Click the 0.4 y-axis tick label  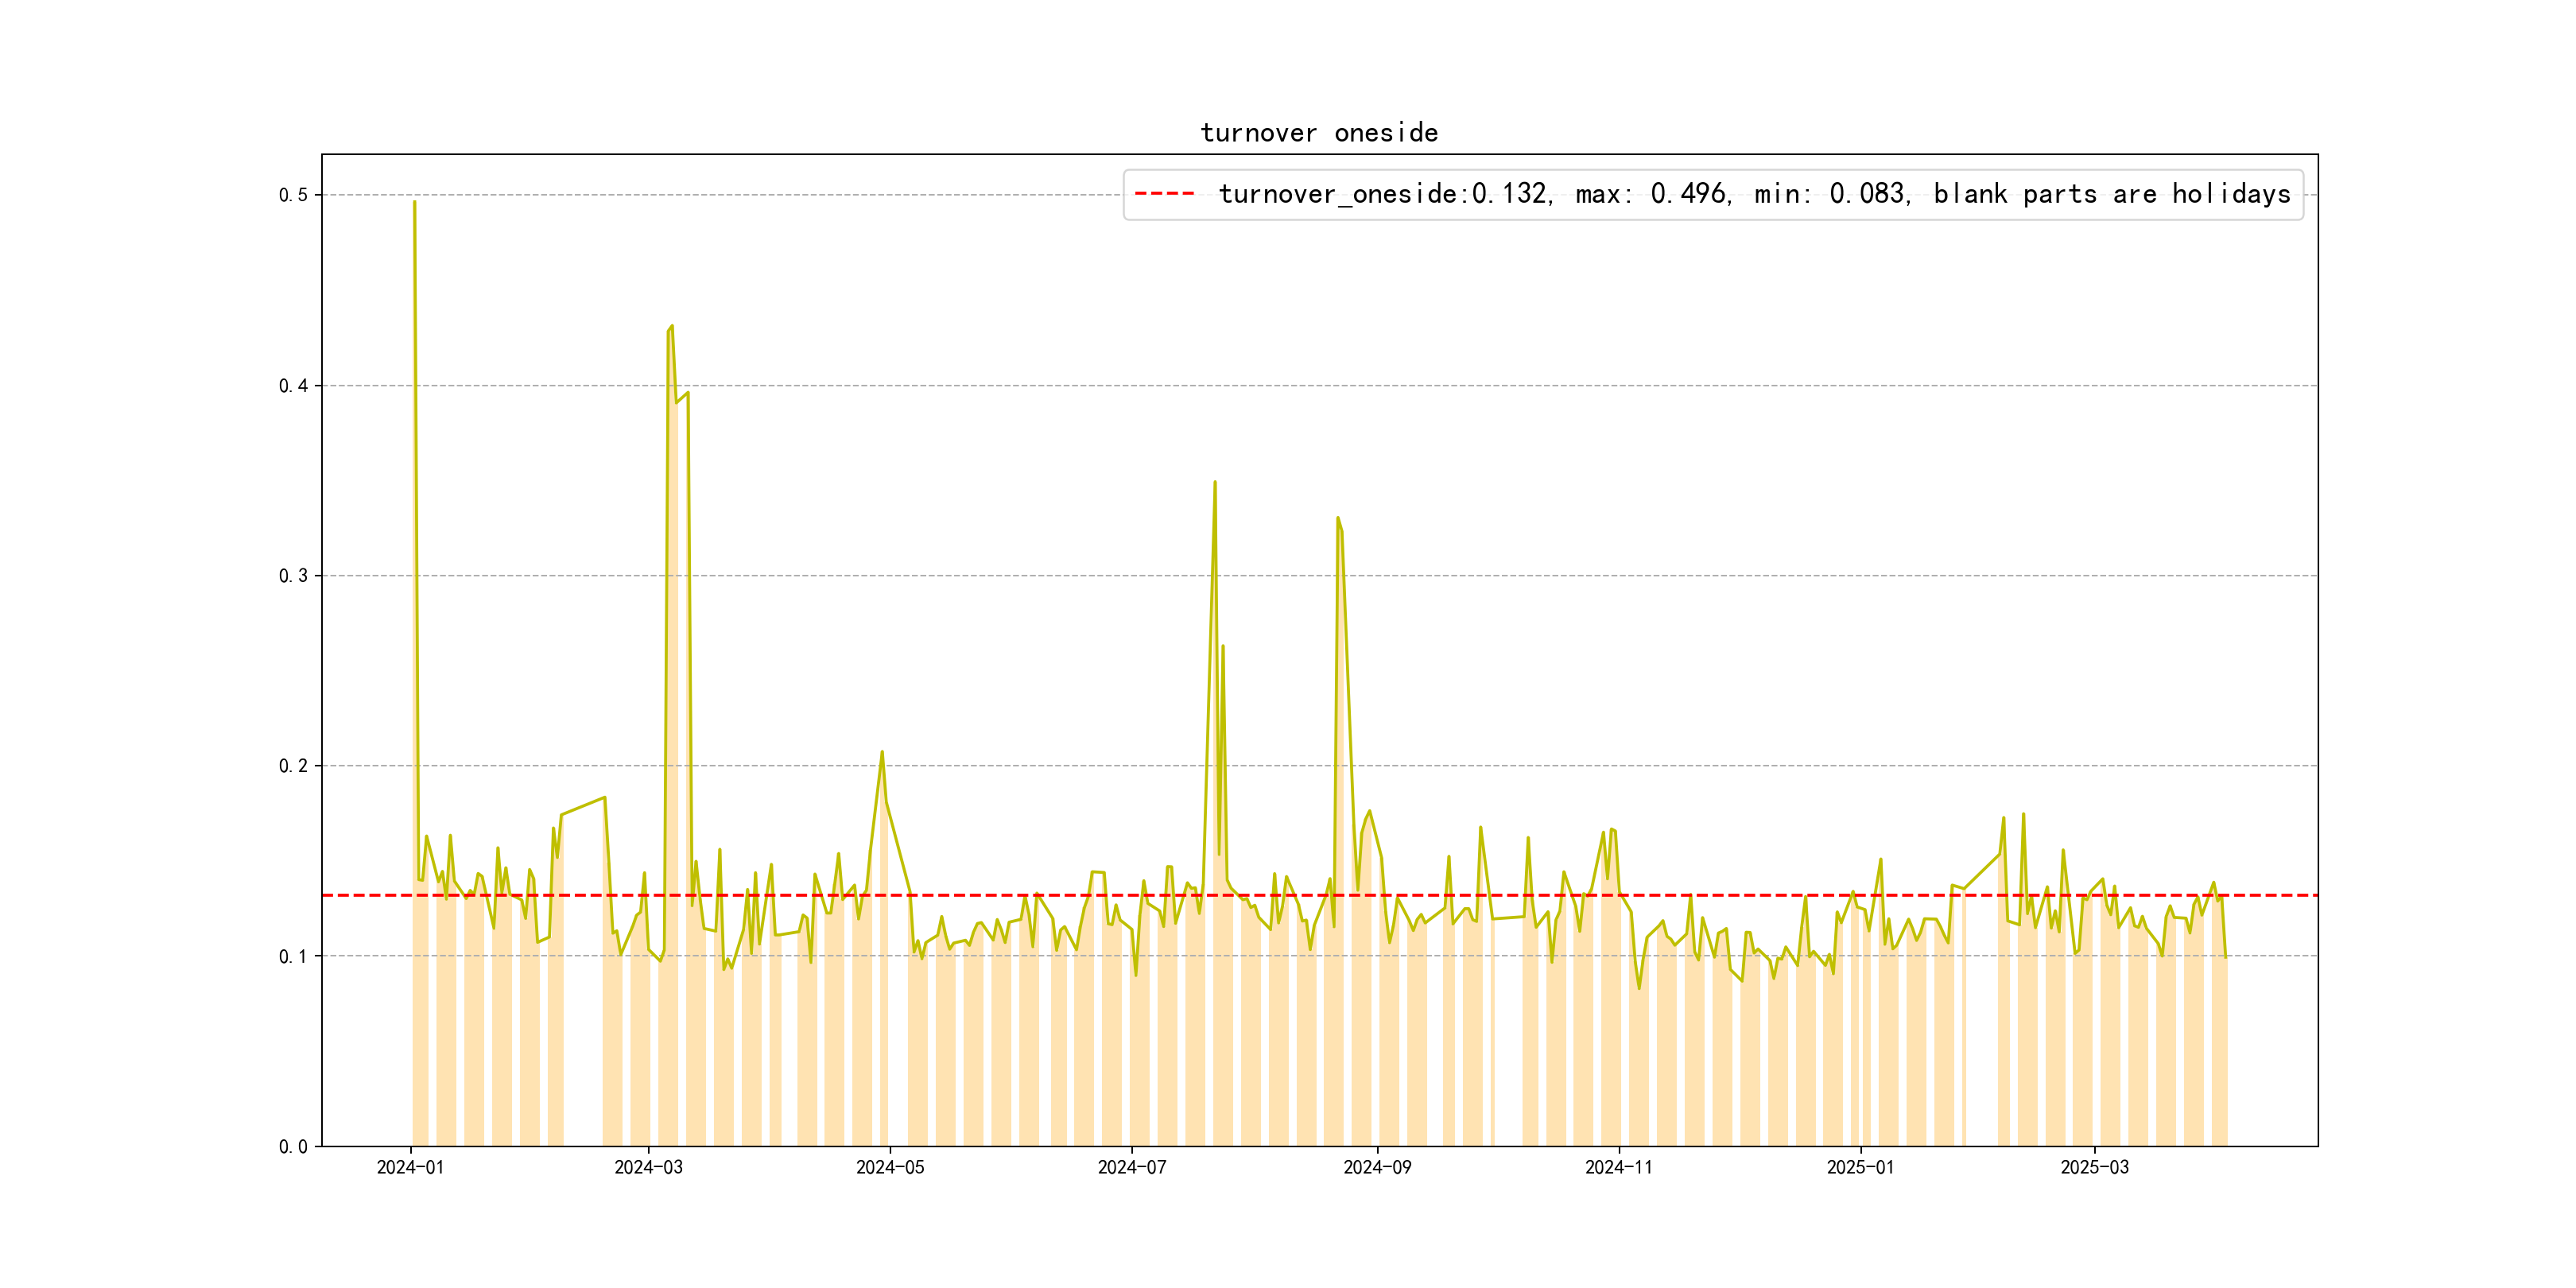click(293, 386)
